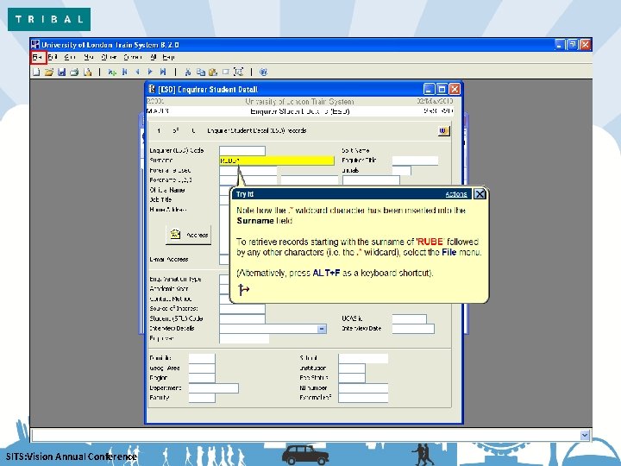Click the blank rectangle toolbar icon

[226, 72]
